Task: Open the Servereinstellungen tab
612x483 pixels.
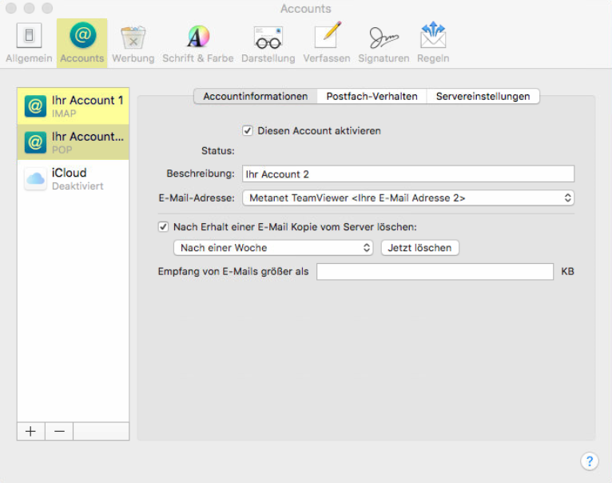Action: 483,96
